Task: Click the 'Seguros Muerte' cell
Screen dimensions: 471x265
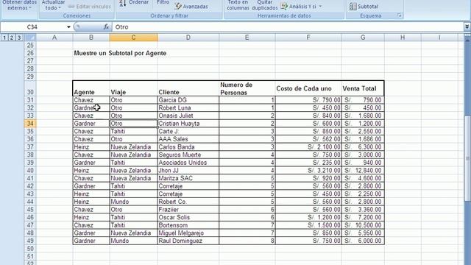Action: point(188,155)
